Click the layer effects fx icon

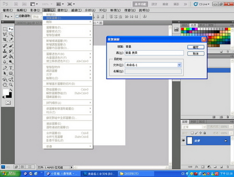click(197, 167)
